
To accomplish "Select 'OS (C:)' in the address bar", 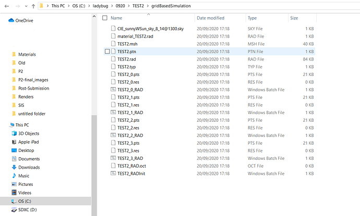I will coord(79,6).
